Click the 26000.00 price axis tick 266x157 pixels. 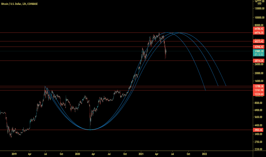(x=259, y=64)
